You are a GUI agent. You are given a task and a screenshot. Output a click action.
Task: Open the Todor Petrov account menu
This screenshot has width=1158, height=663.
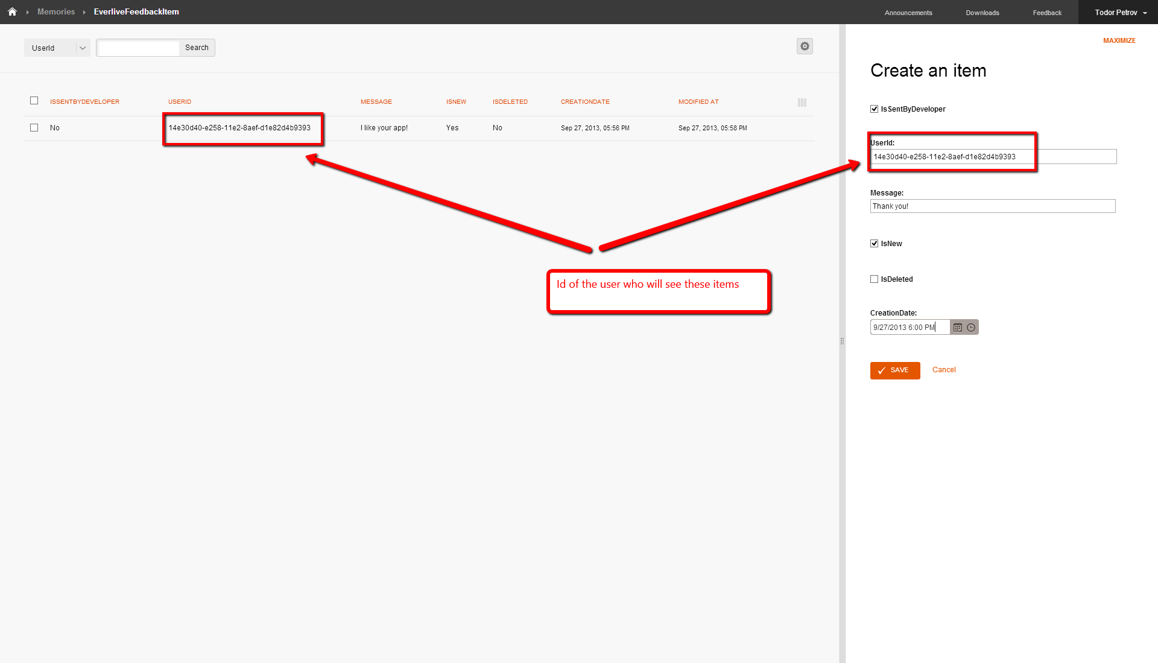1120,12
